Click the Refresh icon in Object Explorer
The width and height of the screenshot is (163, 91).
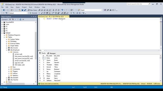pyautogui.click(x=20, y=19)
